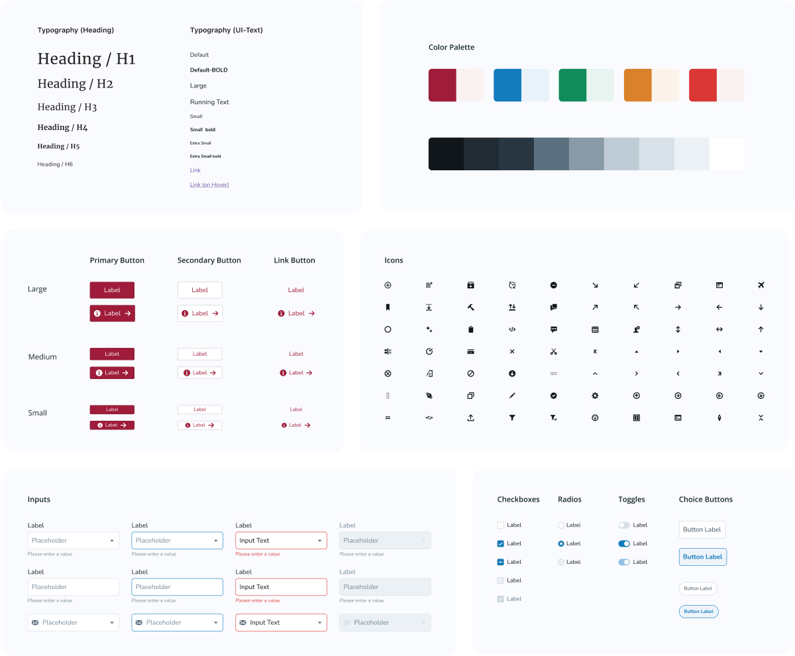795x656 pixels.
Task: Click the arrow pointing up-right icon
Action: point(595,307)
